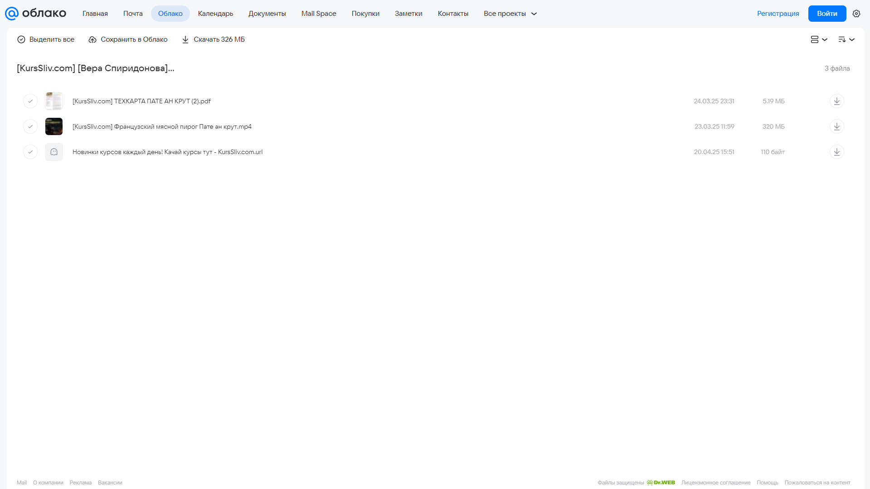
Task: Download the KursSliv.com.url file
Action: [x=836, y=152]
